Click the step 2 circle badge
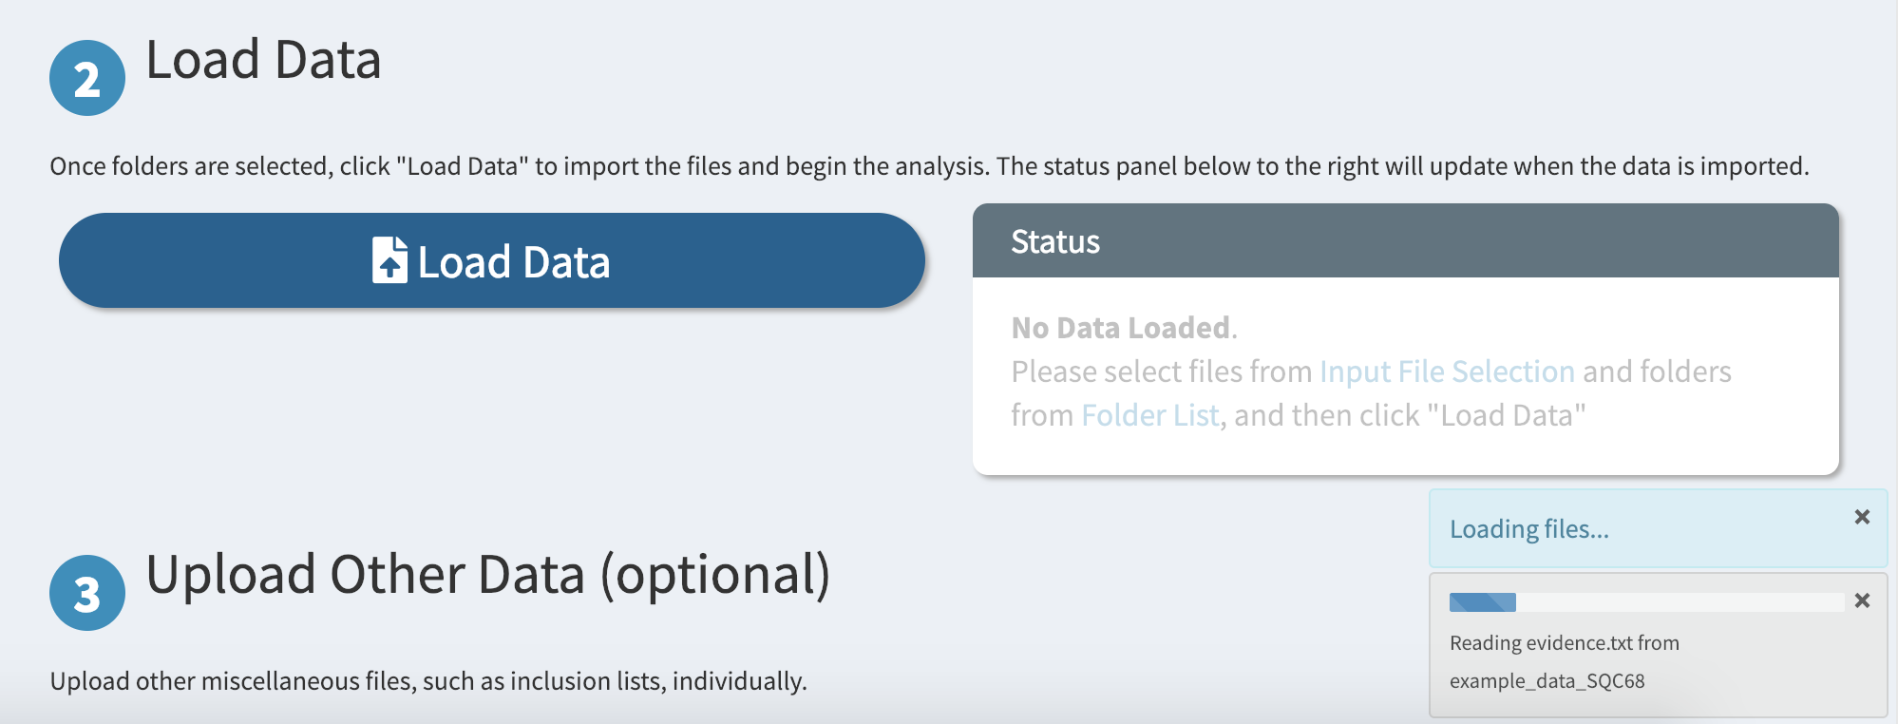1898x724 pixels. tap(87, 78)
